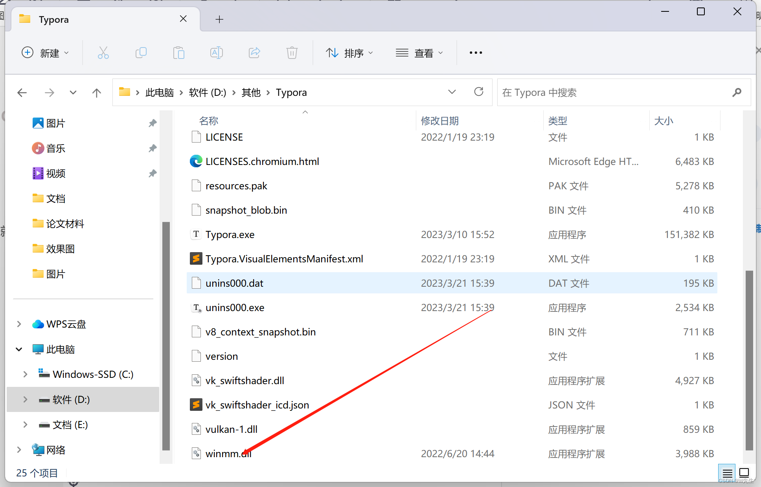Expand the 软件 (D:) tree node
761x487 pixels.
pos(25,399)
